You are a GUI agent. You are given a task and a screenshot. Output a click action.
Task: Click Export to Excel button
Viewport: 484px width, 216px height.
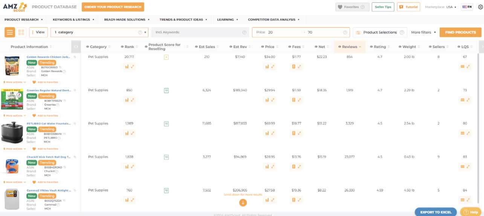coord(436,212)
